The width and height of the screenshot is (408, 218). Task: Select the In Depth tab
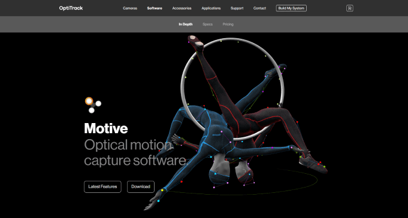click(186, 24)
